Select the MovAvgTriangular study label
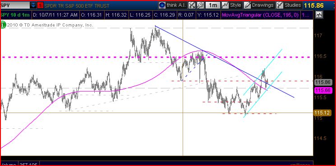The height and width of the screenshot is (166, 336). coord(261,15)
